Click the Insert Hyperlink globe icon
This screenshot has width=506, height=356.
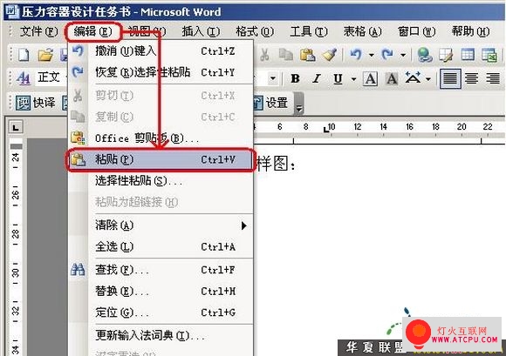[x=425, y=55]
